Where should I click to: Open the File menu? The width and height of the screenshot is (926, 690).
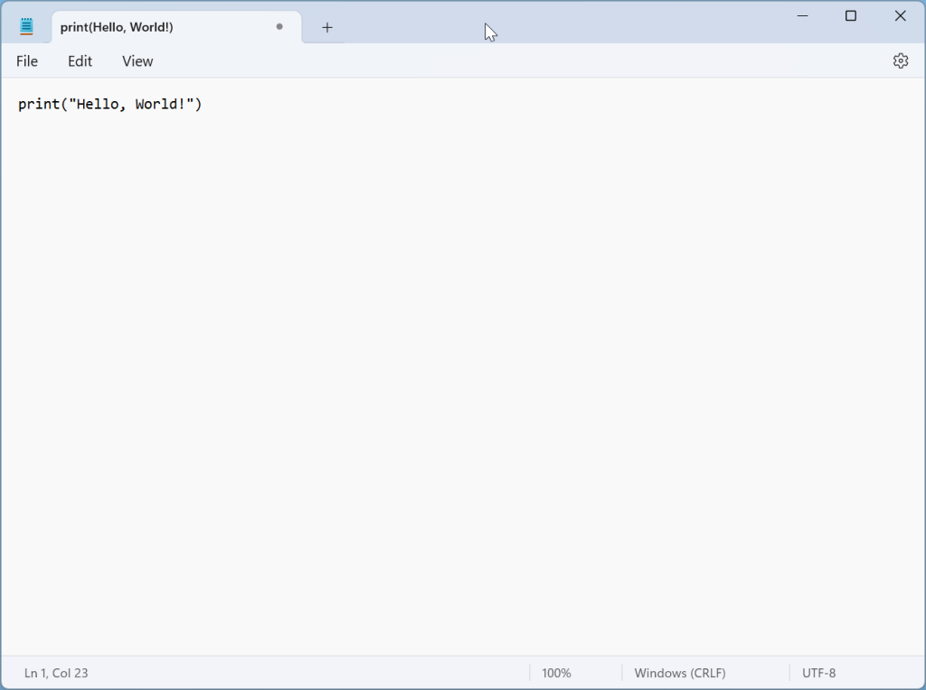pyautogui.click(x=27, y=61)
